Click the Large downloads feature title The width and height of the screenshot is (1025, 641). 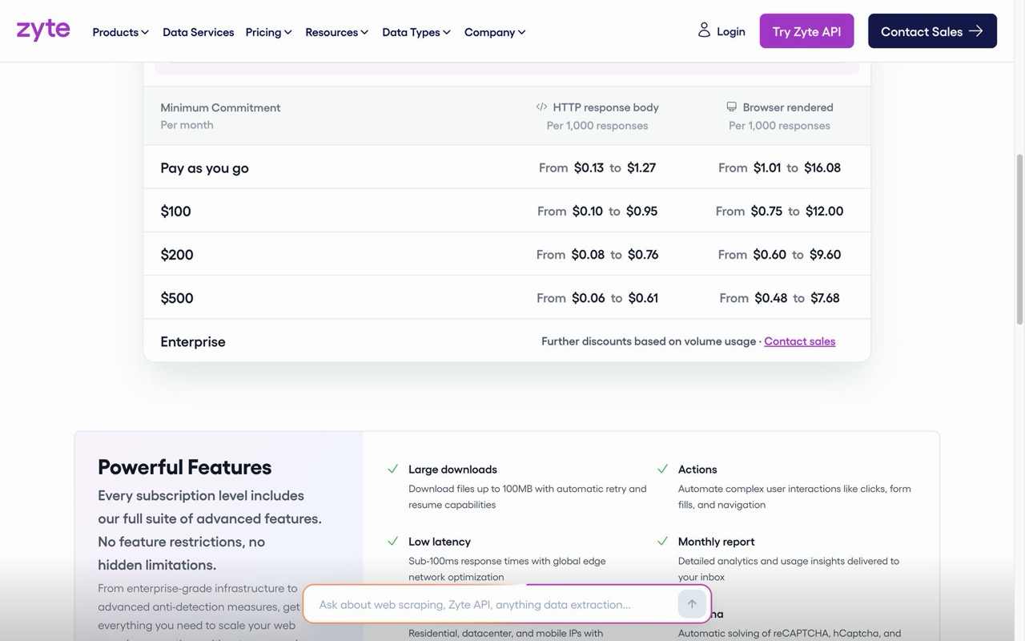coord(452,470)
